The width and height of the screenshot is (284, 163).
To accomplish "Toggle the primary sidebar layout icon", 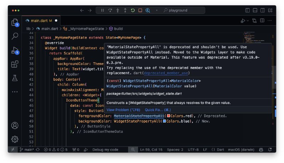I will coord(247,10).
